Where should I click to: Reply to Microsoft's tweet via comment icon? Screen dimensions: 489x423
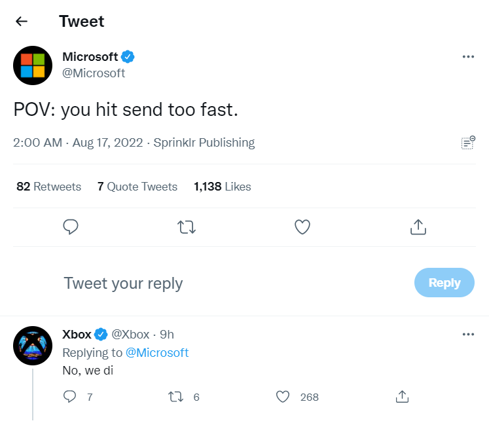click(71, 227)
